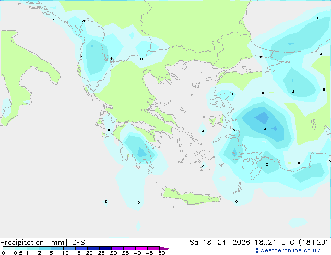Click the above-50 arrow tip of the legend
Viewport: 331px width, 255px height.
click(165, 248)
